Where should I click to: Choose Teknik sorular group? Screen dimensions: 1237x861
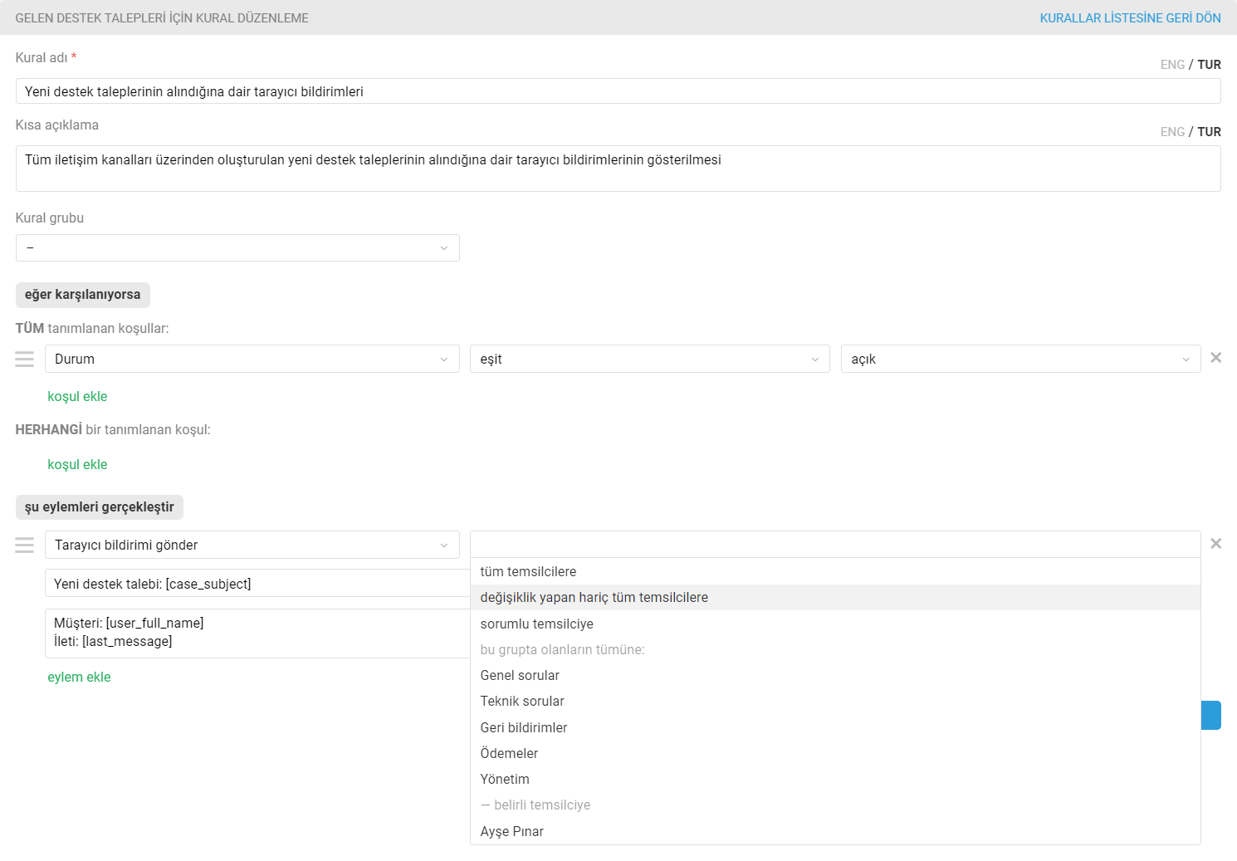(835, 701)
